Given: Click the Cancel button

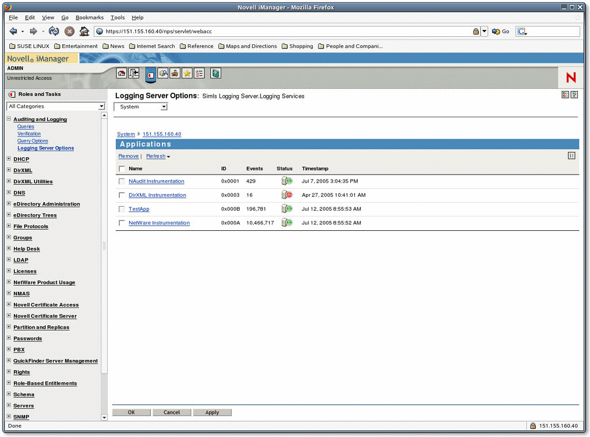Looking at the screenshot, I should click(x=172, y=412).
